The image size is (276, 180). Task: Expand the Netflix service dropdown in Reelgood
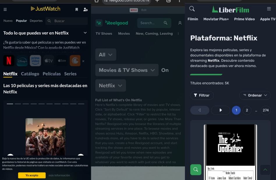tap(110, 85)
